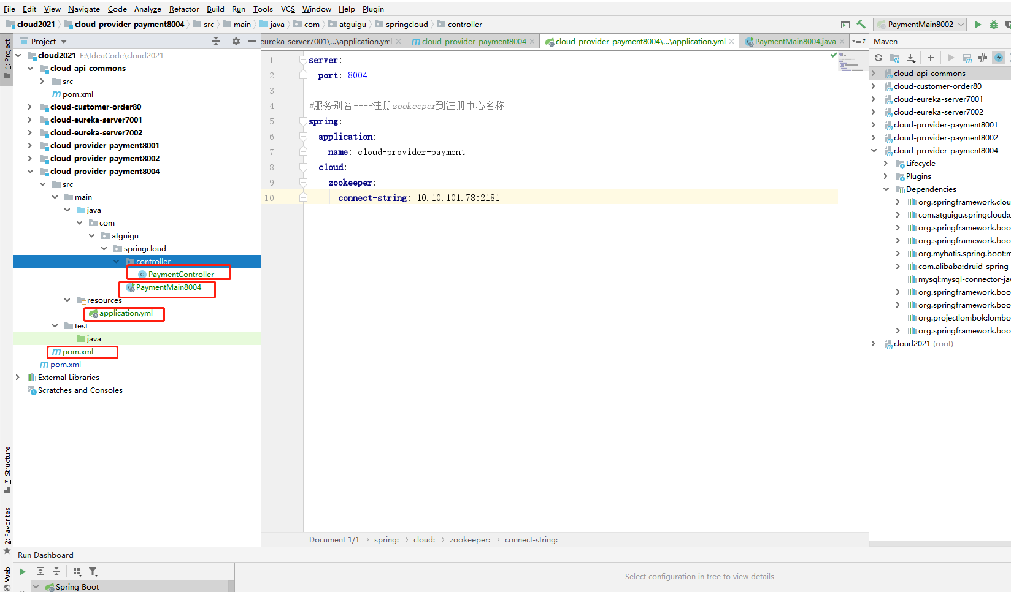Generate sources and update Maven folders

point(895,58)
